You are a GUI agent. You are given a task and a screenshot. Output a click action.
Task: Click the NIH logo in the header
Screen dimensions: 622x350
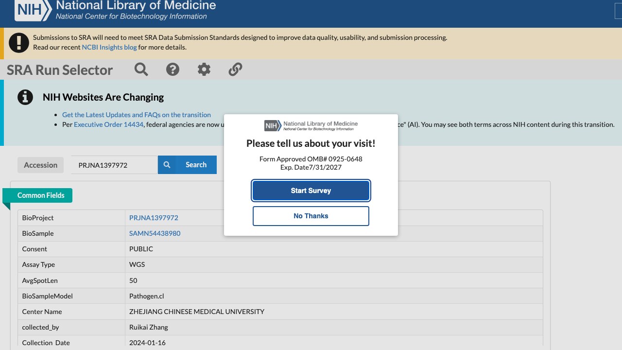tap(33, 10)
